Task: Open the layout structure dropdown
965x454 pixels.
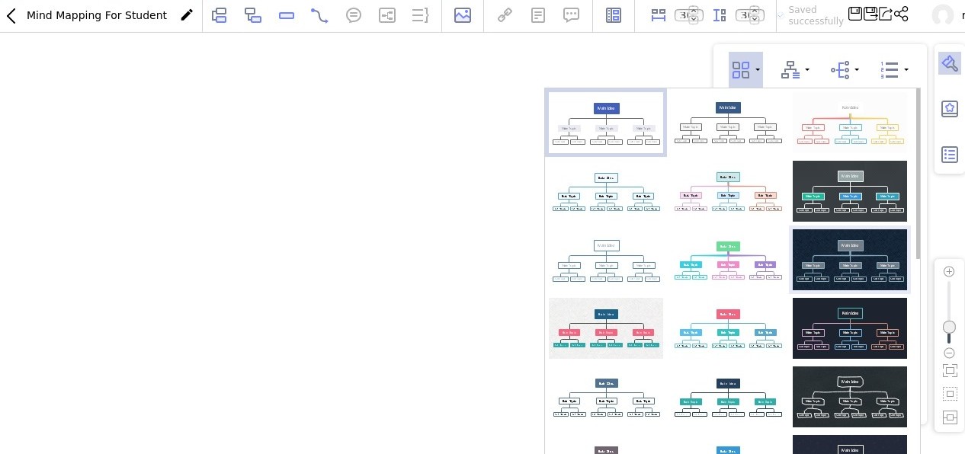Action: (795, 70)
